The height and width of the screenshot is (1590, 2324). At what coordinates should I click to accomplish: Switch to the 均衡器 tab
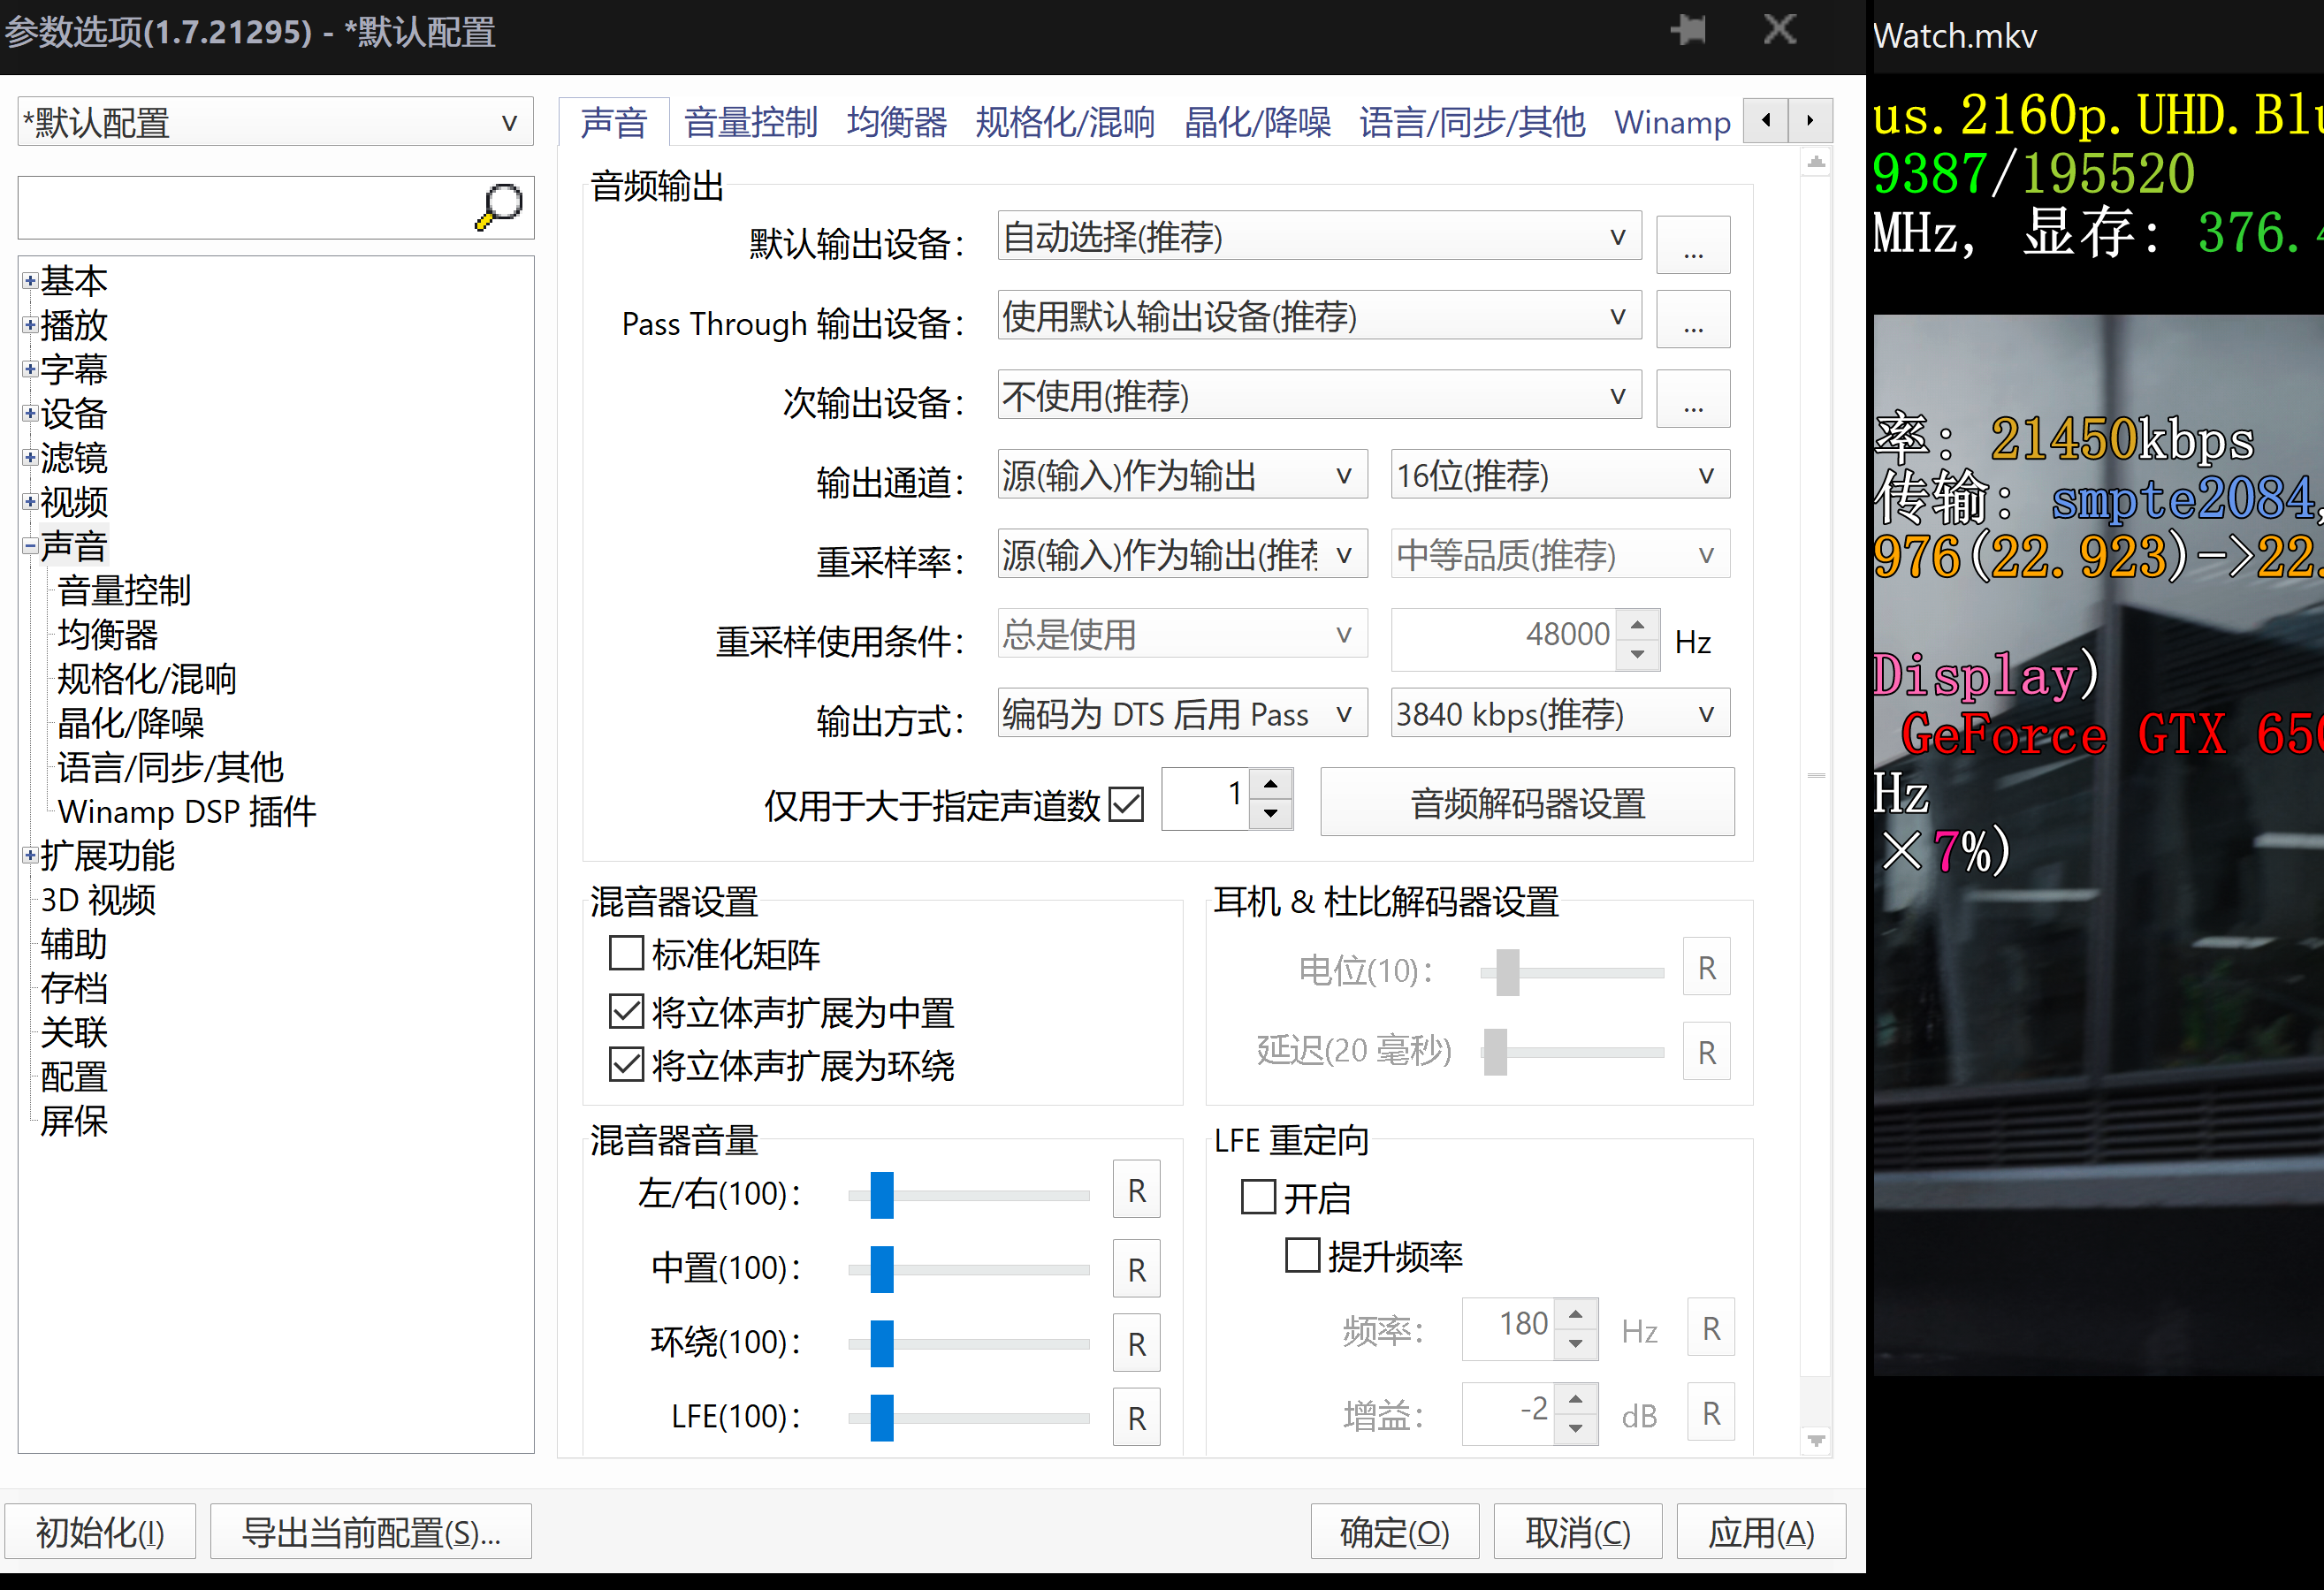click(896, 122)
